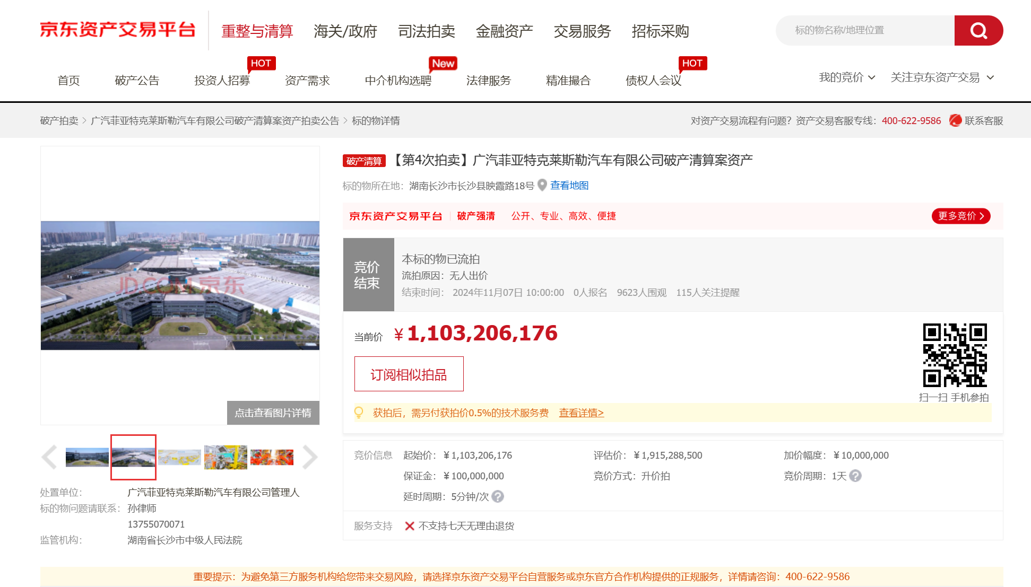Select the first factory entrance thumbnail
This screenshot has width=1031, height=587.
(87, 457)
